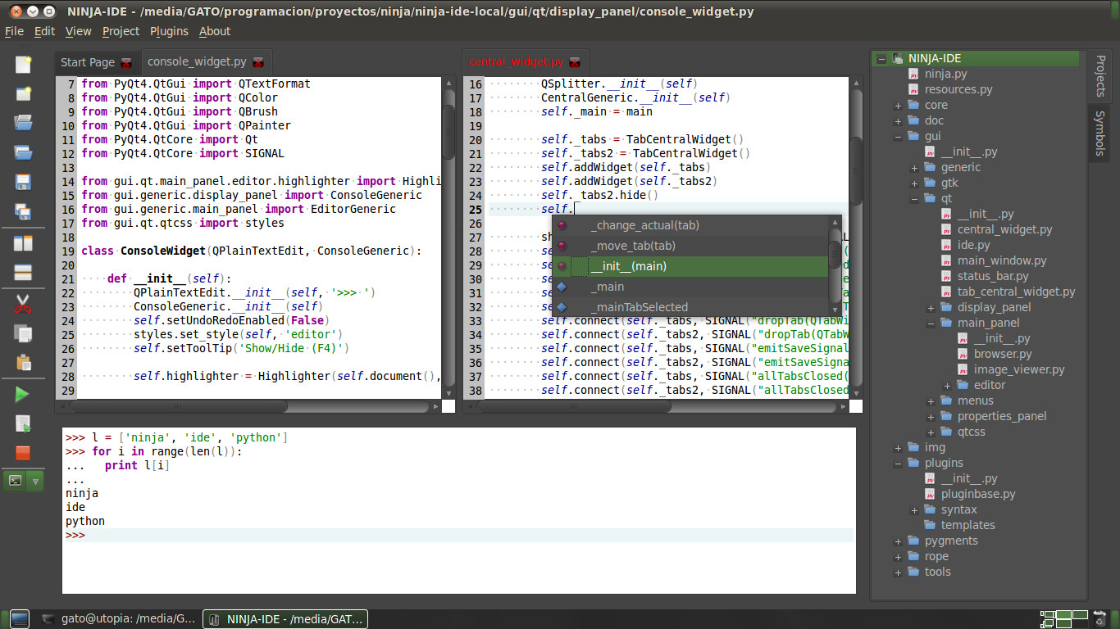Open the dropdown arrow beside console button

(x=35, y=481)
